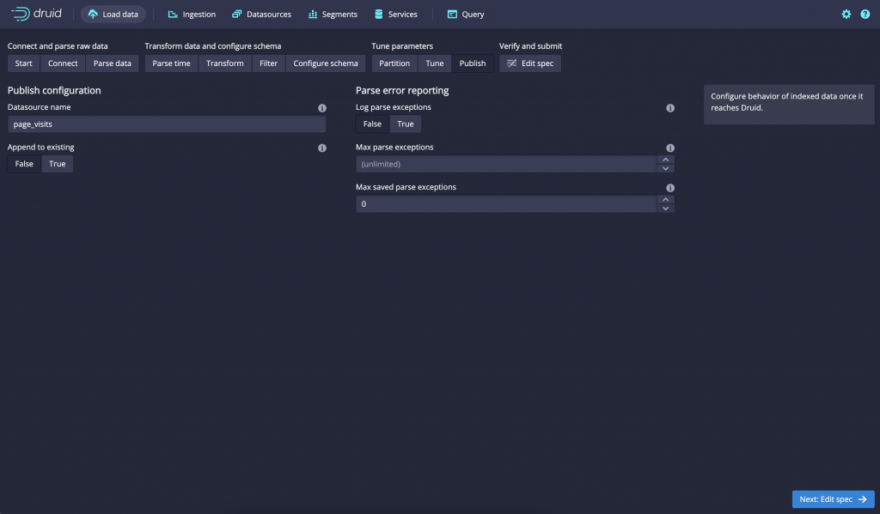
Task: Go to the Partition step
Action: [394, 63]
